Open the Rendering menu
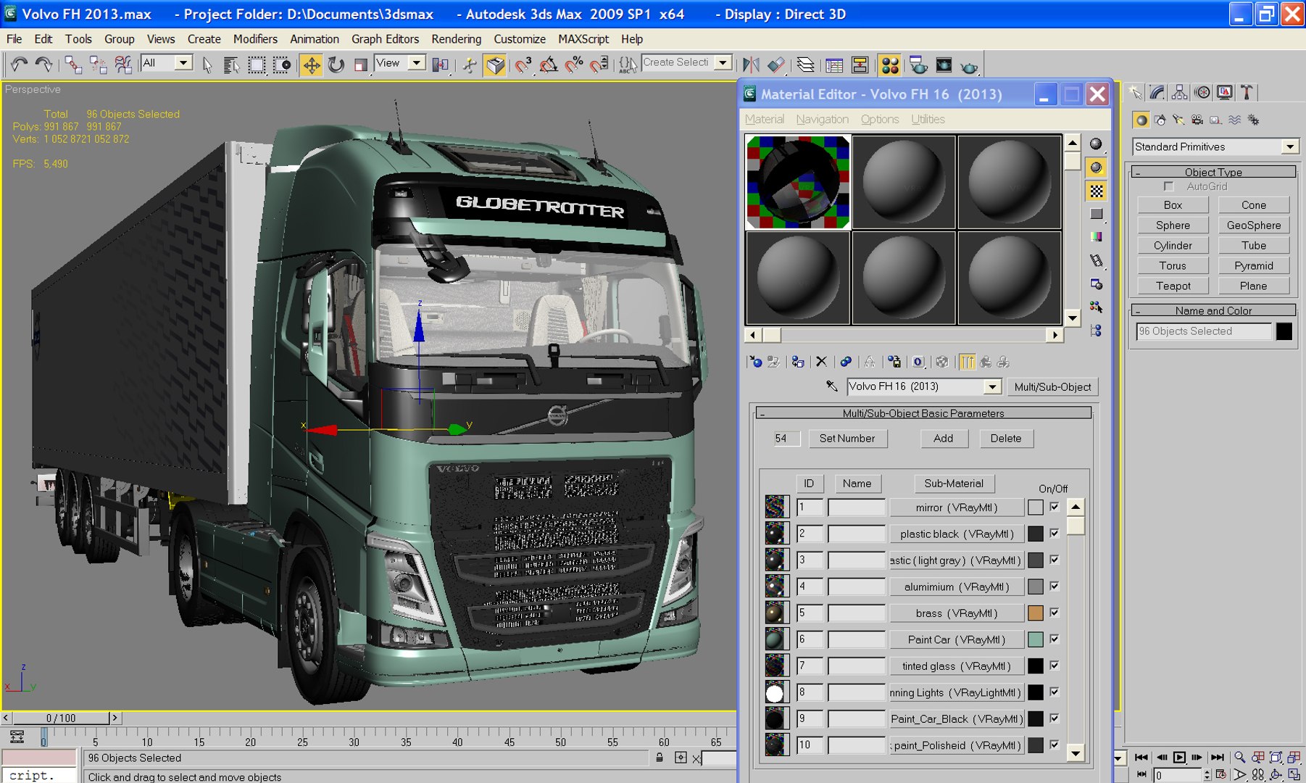The image size is (1306, 783). point(456,39)
